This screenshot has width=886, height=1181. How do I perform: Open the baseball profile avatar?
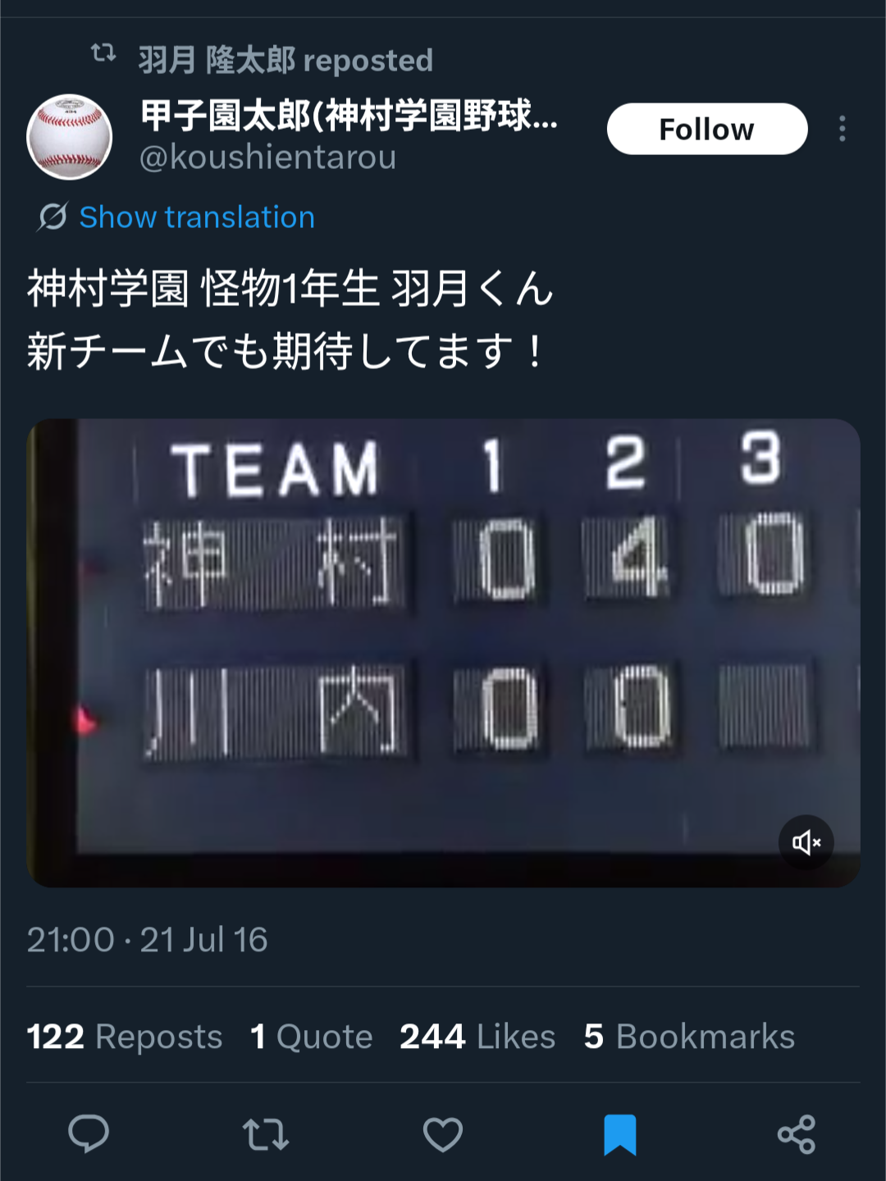[x=70, y=136]
